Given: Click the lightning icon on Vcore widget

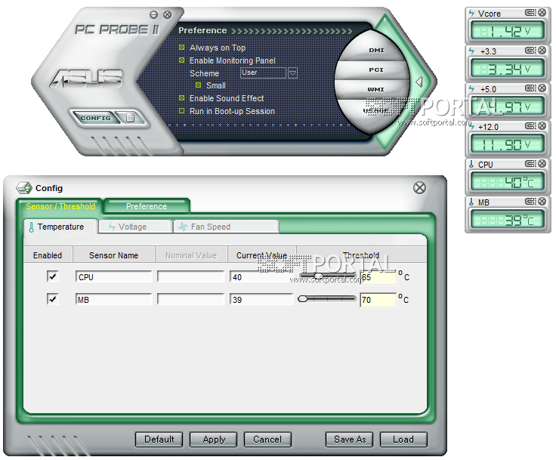Looking at the screenshot, I should [x=471, y=14].
